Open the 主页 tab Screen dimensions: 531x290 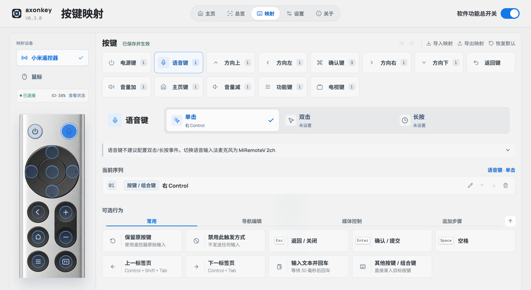pyautogui.click(x=206, y=14)
